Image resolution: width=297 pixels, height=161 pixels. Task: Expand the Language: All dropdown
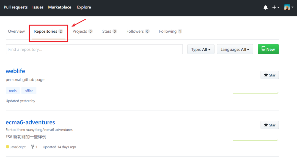tap(235, 49)
